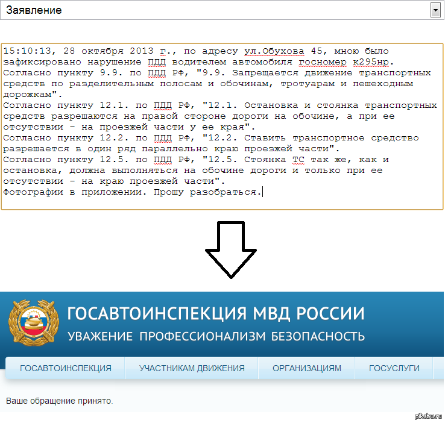Click the 'Ваше обращение принято.' message
The height and width of the screenshot is (423, 445).
(x=59, y=401)
